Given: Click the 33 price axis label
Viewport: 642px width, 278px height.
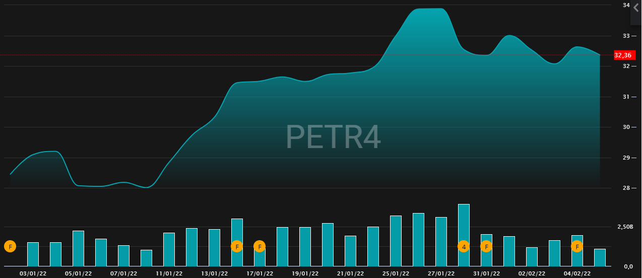Looking at the screenshot, I should [x=626, y=36].
